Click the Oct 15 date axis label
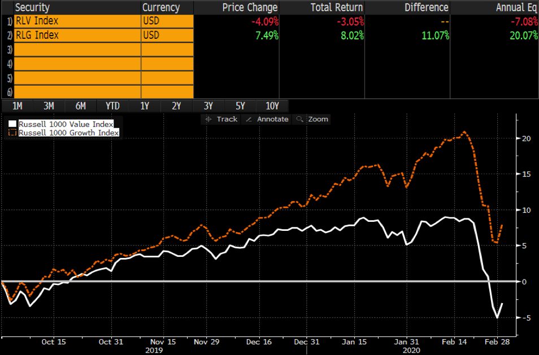The height and width of the screenshot is (355, 539). click(x=54, y=342)
